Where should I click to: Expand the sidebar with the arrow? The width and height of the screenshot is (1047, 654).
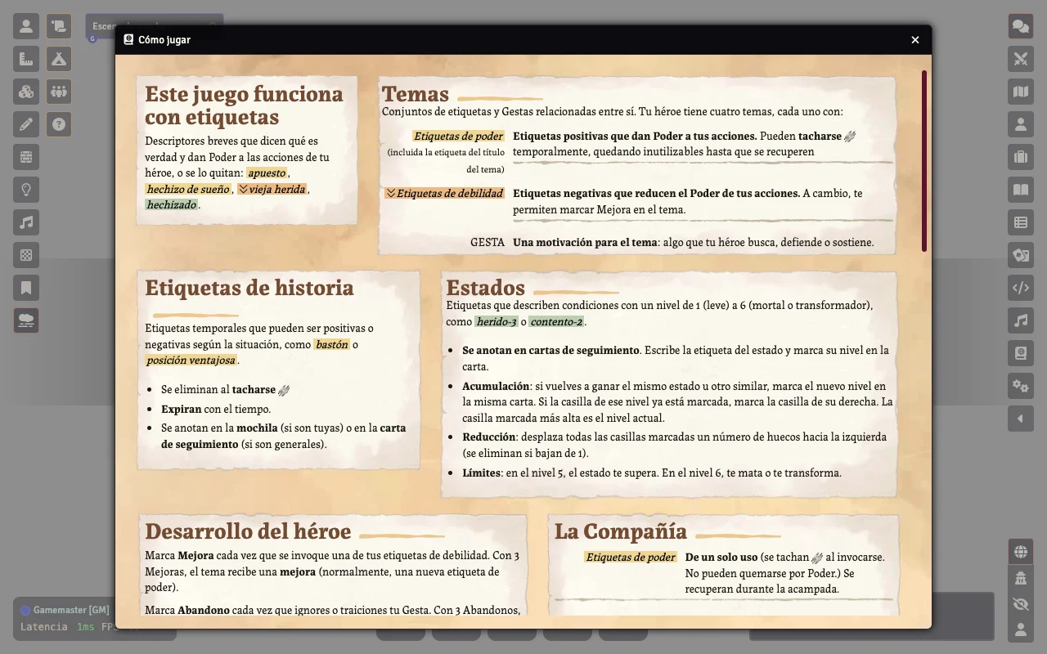tap(1021, 419)
